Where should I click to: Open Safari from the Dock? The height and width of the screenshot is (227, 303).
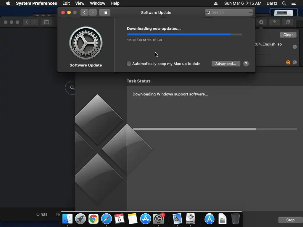[107, 219]
